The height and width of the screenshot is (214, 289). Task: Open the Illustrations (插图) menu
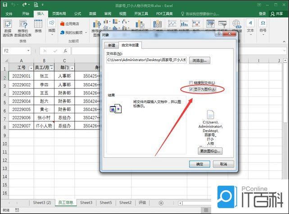coord(52,27)
